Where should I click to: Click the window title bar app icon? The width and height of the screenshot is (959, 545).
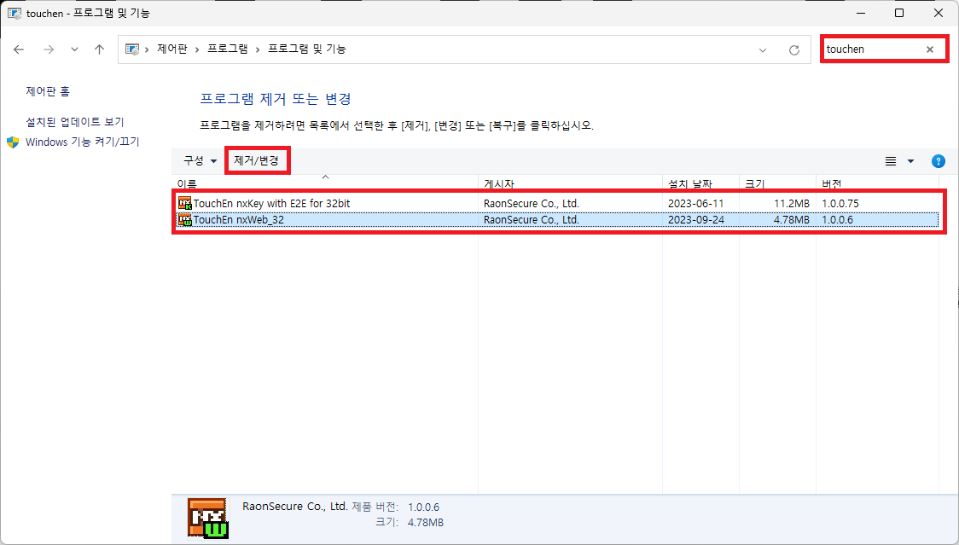[14, 13]
